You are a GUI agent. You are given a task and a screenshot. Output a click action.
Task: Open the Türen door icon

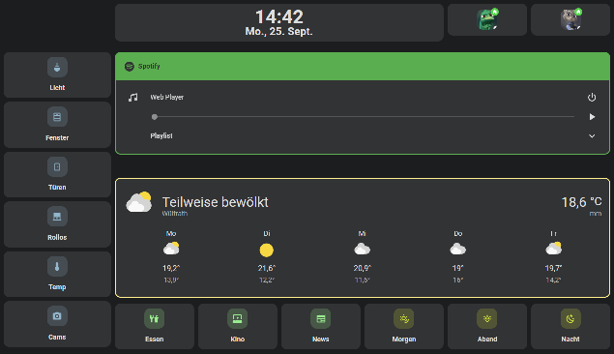(57, 166)
